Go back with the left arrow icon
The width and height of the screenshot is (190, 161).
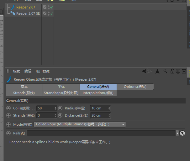point(144,71)
